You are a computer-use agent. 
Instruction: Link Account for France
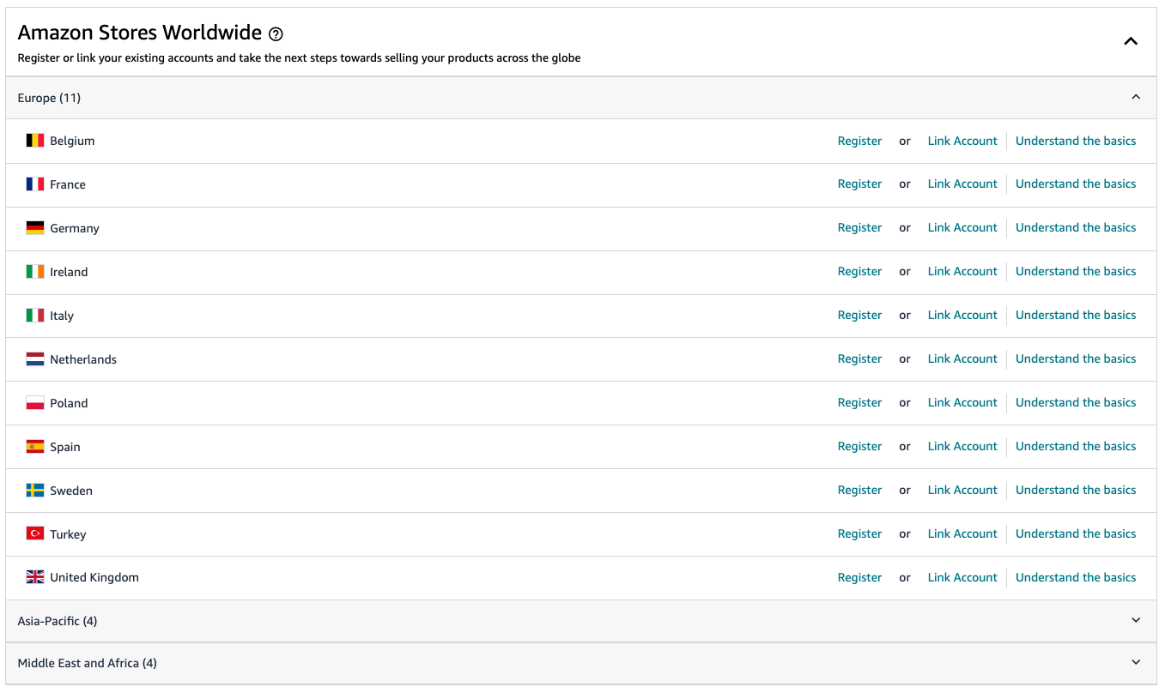point(962,184)
